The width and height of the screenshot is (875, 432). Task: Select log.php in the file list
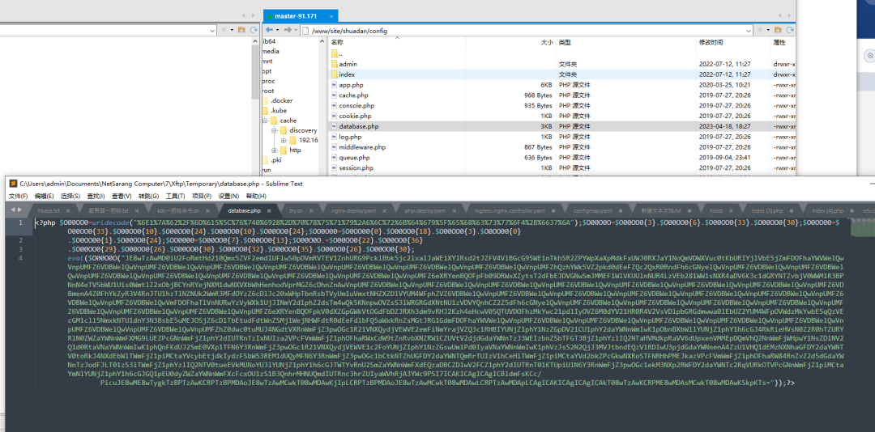pos(350,137)
